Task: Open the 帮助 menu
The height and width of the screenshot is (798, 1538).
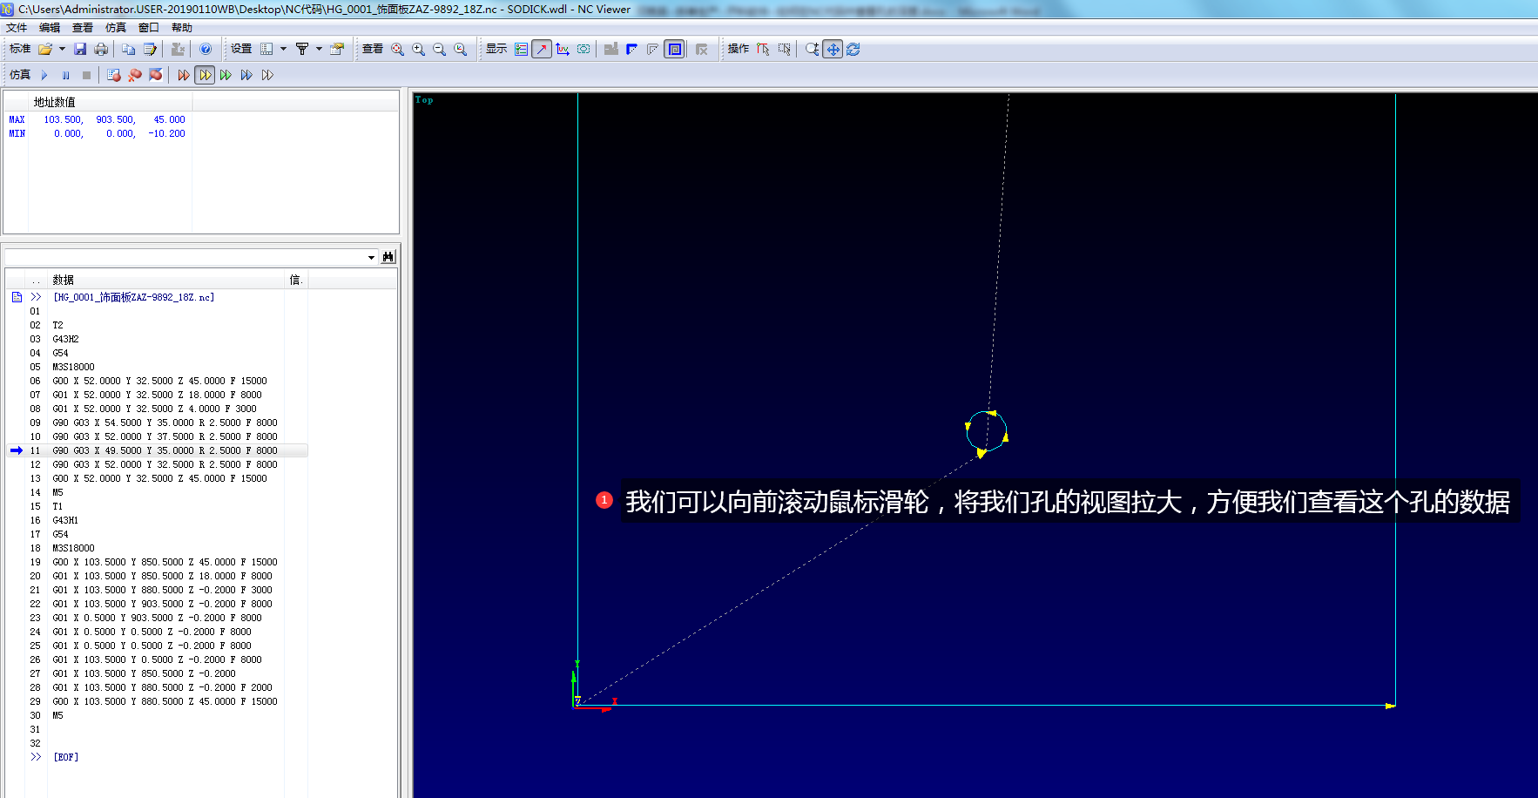Action: (x=182, y=28)
